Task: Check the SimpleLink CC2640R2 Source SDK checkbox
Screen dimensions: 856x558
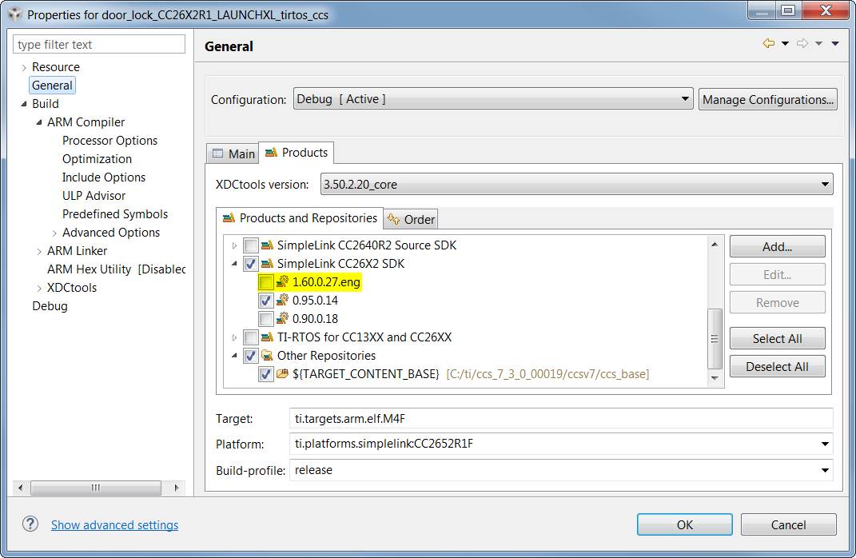Action: click(251, 245)
